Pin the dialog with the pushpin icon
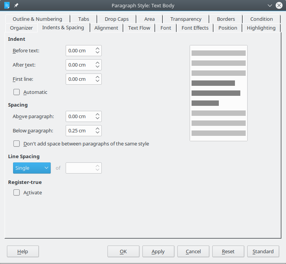This screenshot has width=286, height=264. tap(16, 5)
